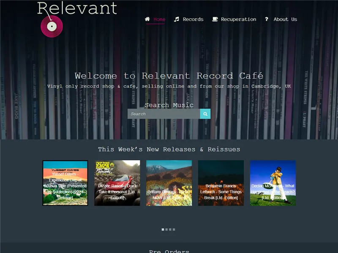Click the coffee cup icon beside Recuperation

click(x=215, y=19)
